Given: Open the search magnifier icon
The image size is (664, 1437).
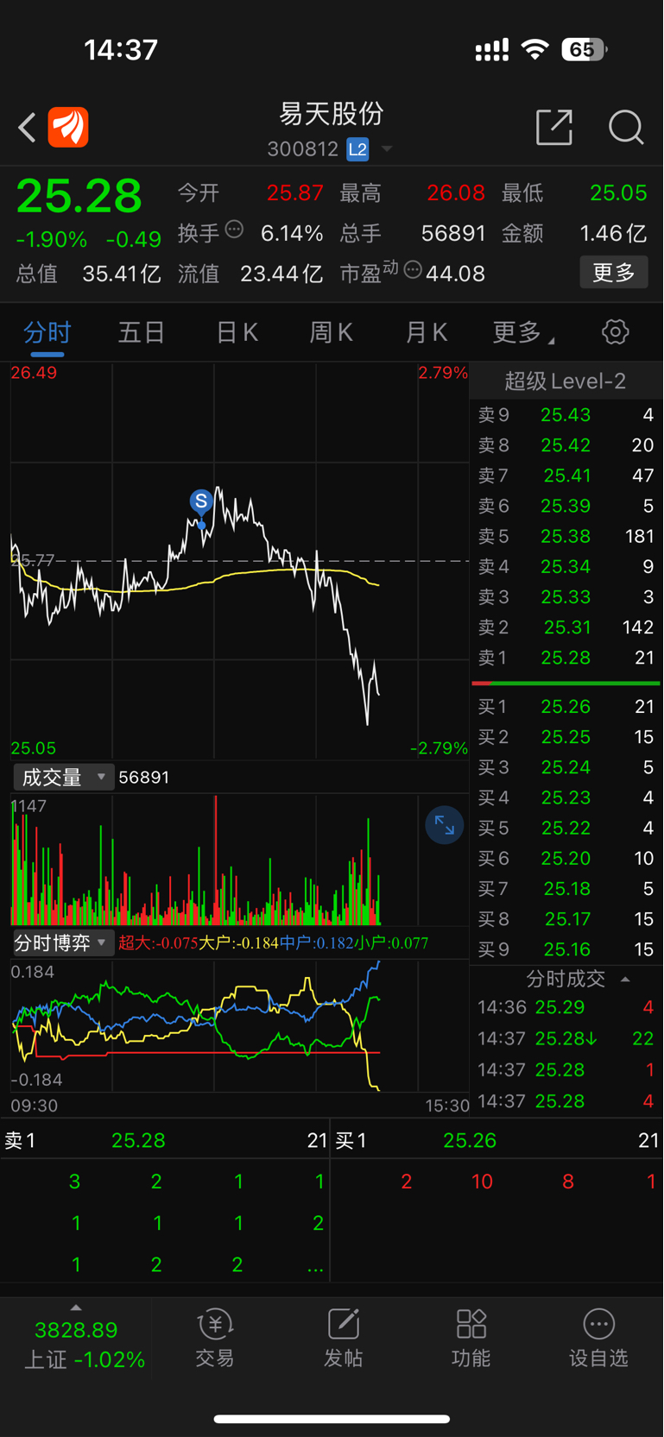Looking at the screenshot, I should pos(626,128).
